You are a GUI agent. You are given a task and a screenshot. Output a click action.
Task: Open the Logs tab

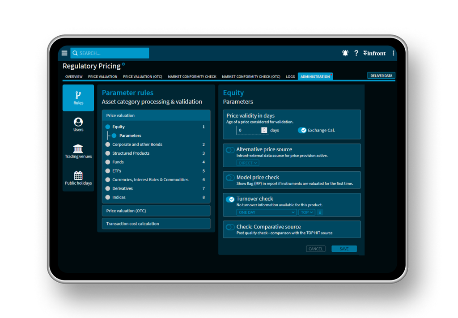pos(290,76)
